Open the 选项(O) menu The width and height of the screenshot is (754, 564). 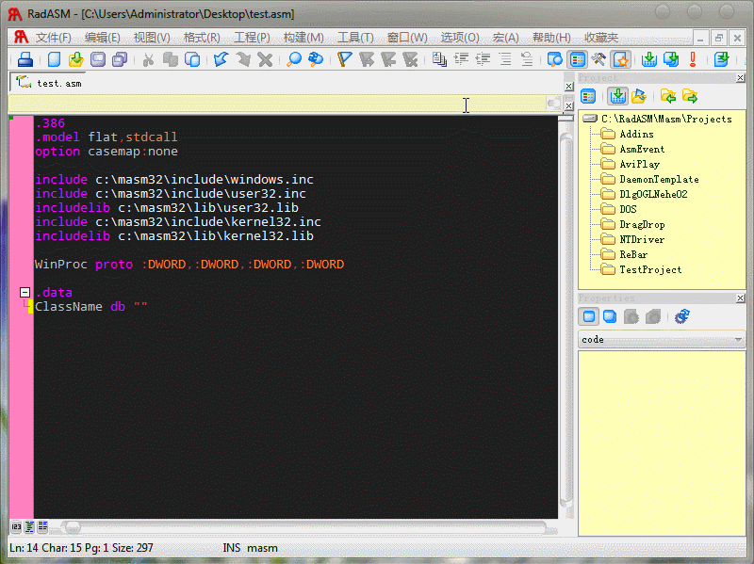click(x=460, y=38)
